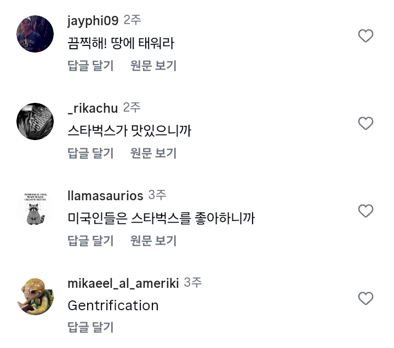Like _rikachu's comment with the heart

tap(366, 124)
